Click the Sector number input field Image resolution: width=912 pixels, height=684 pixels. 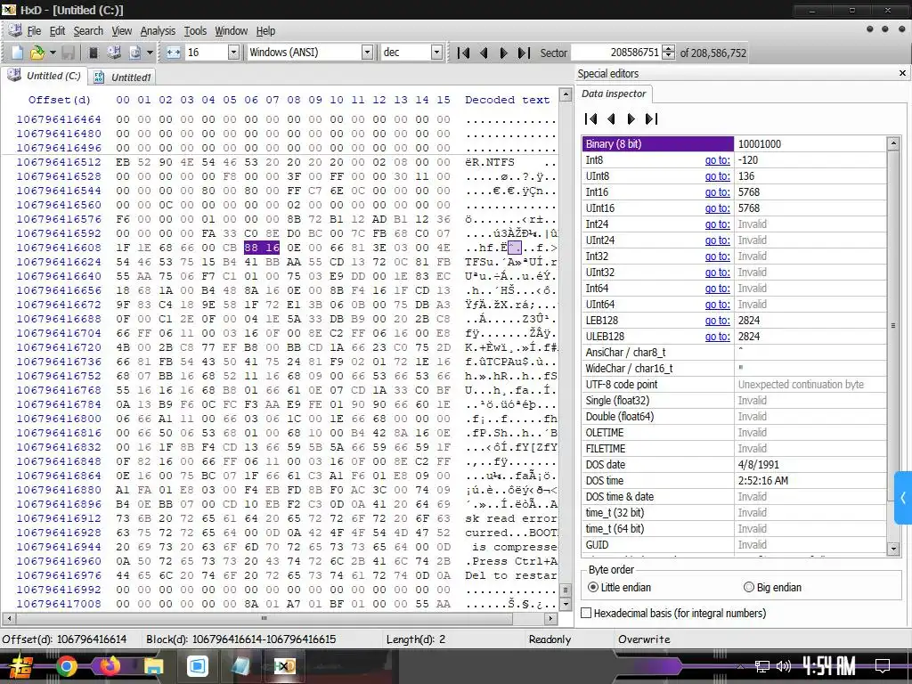click(x=616, y=53)
